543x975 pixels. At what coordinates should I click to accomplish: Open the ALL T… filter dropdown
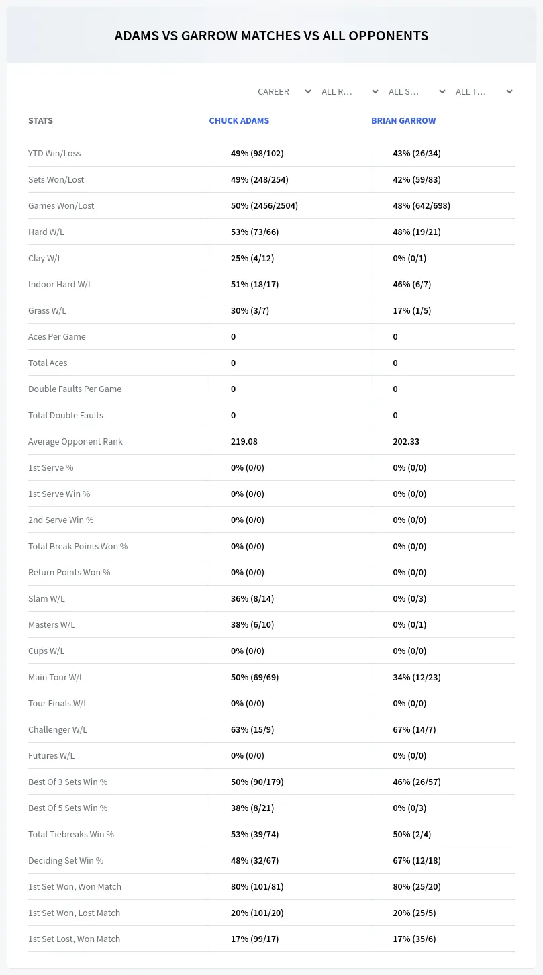[485, 92]
